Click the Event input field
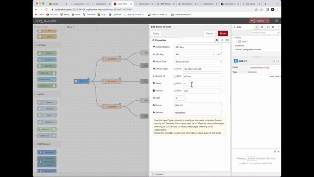Image resolution: width=314 pixels, height=177 pixels. [x=202, y=84]
